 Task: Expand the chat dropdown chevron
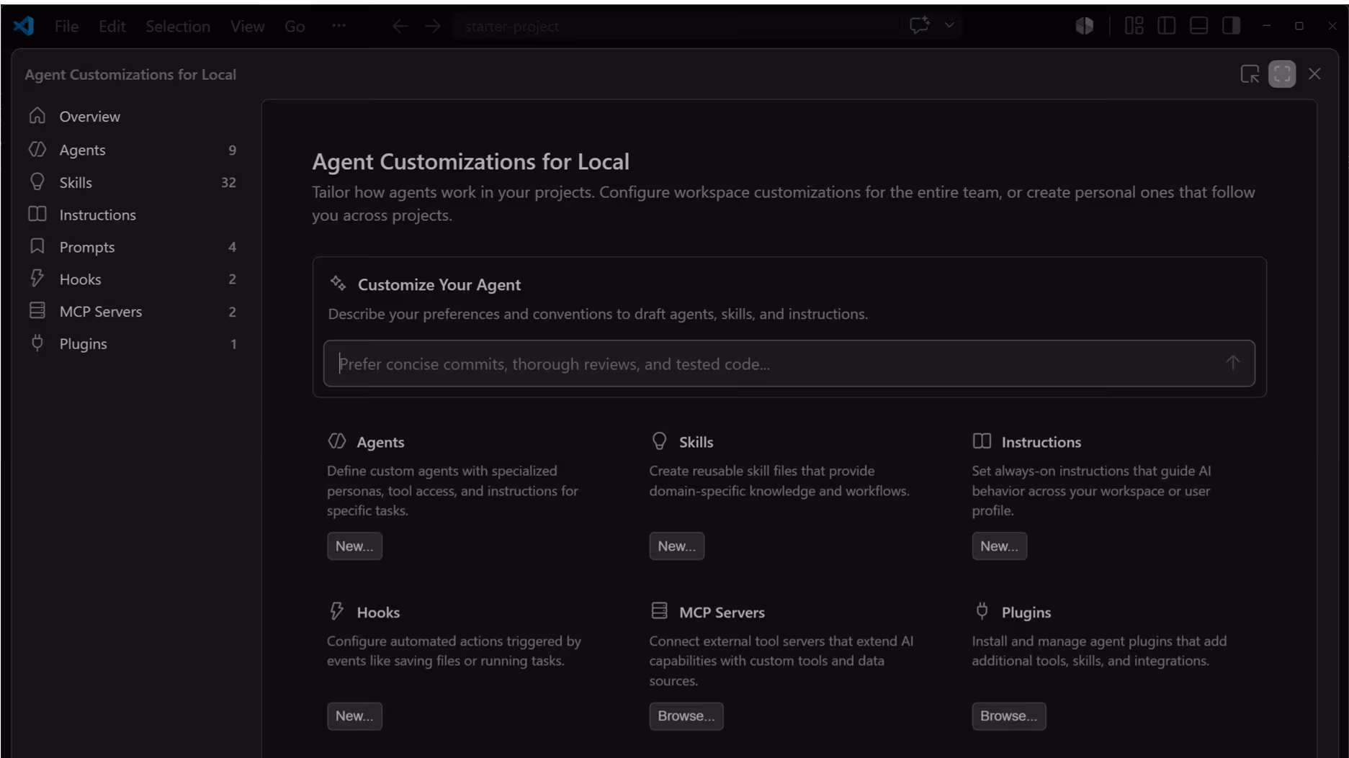click(x=949, y=25)
